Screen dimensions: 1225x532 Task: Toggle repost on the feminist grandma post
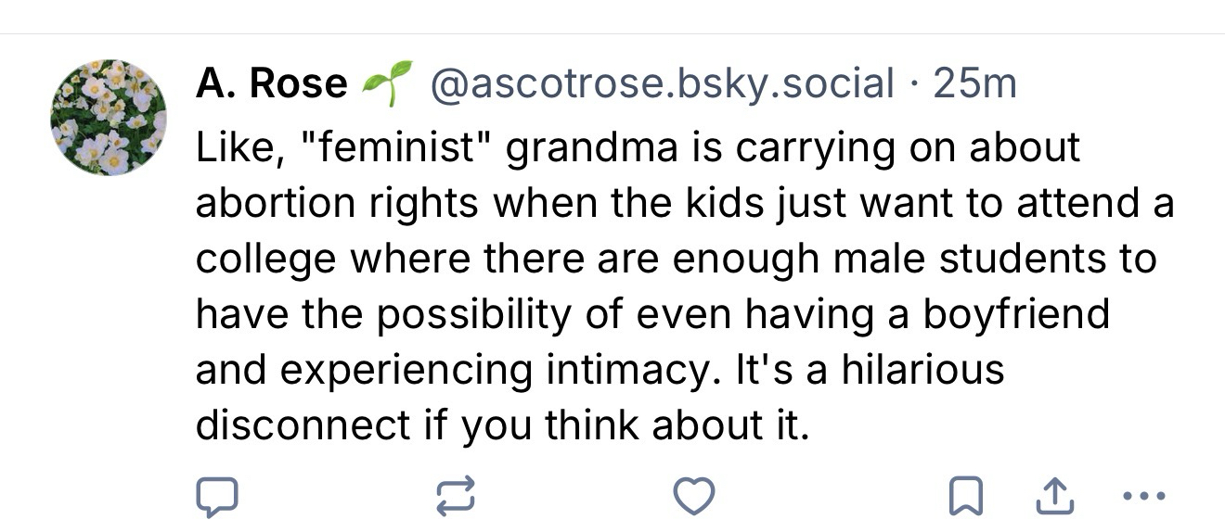point(456,497)
